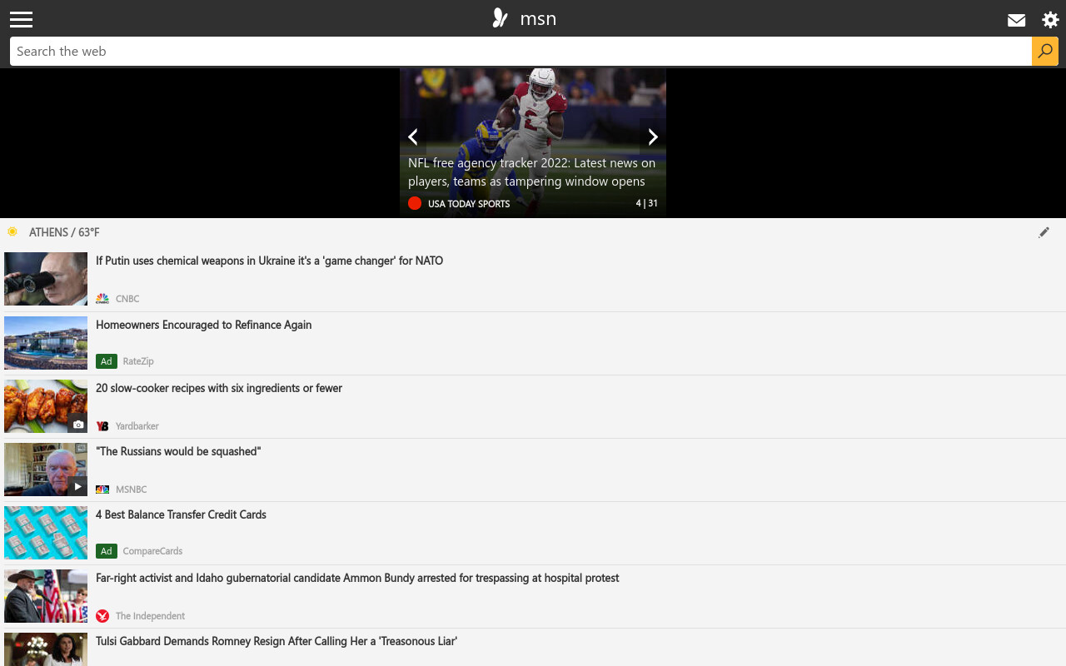Viewport: 1066px width, 666px height.
Task: Click the MSN butterfly logo
Action: click(500, 18)
